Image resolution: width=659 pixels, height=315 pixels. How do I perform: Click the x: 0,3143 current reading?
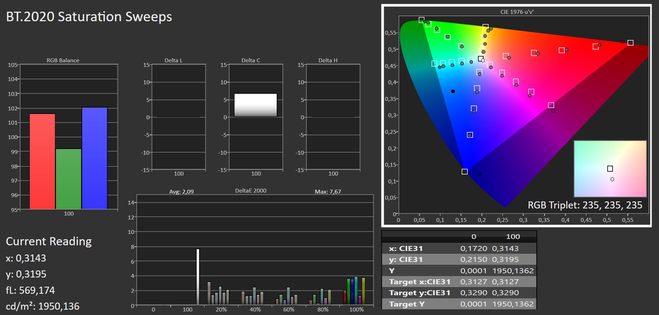coord(26,258)
